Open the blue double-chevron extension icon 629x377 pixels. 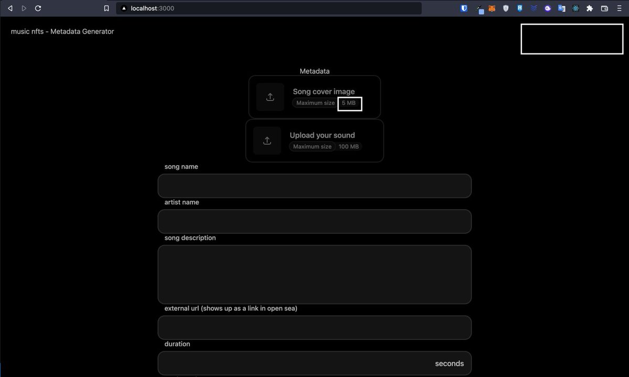click(534, 8)
